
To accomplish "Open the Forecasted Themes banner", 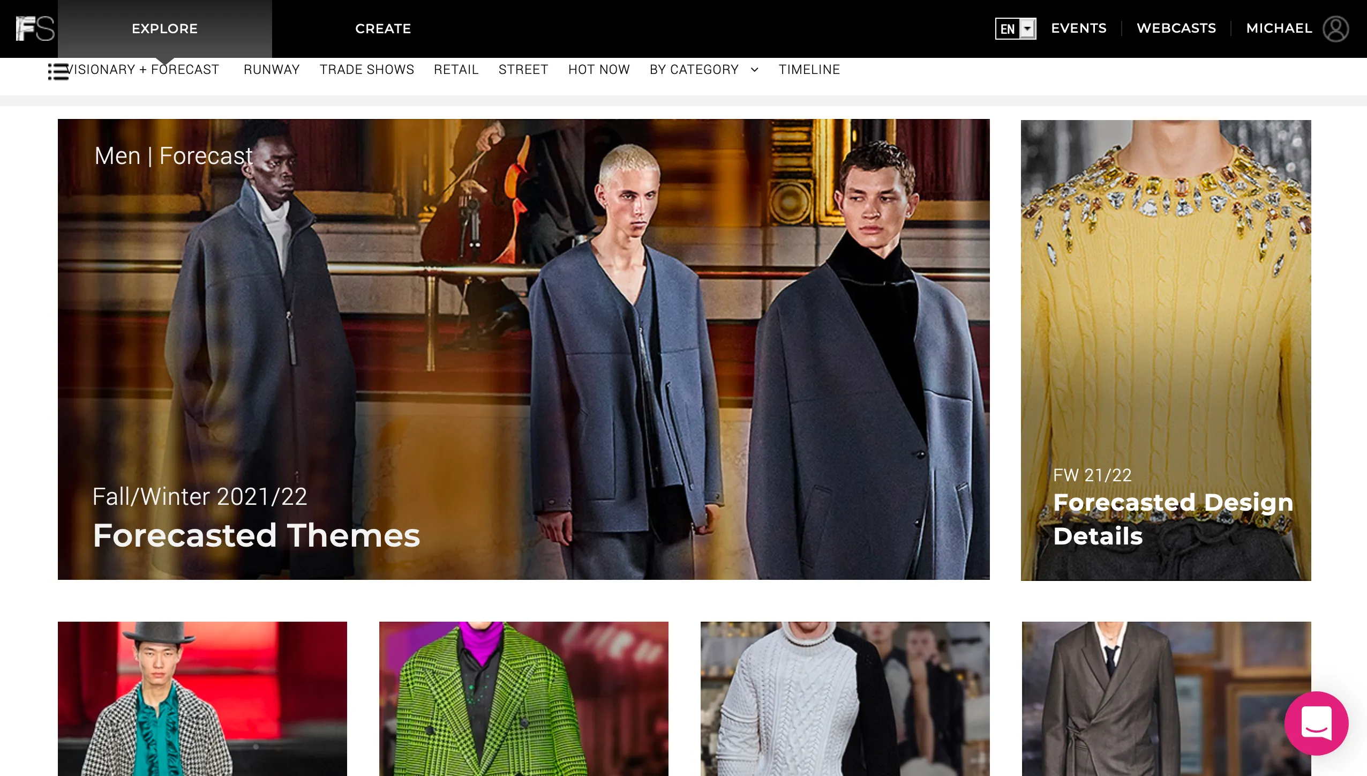I will tap(523, 349).
